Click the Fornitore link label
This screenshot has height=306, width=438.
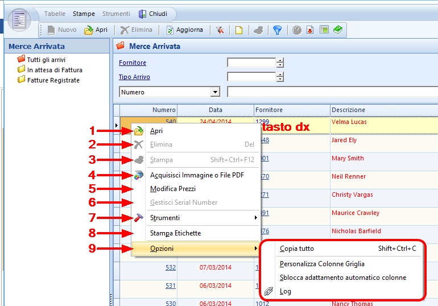point(133,63)
